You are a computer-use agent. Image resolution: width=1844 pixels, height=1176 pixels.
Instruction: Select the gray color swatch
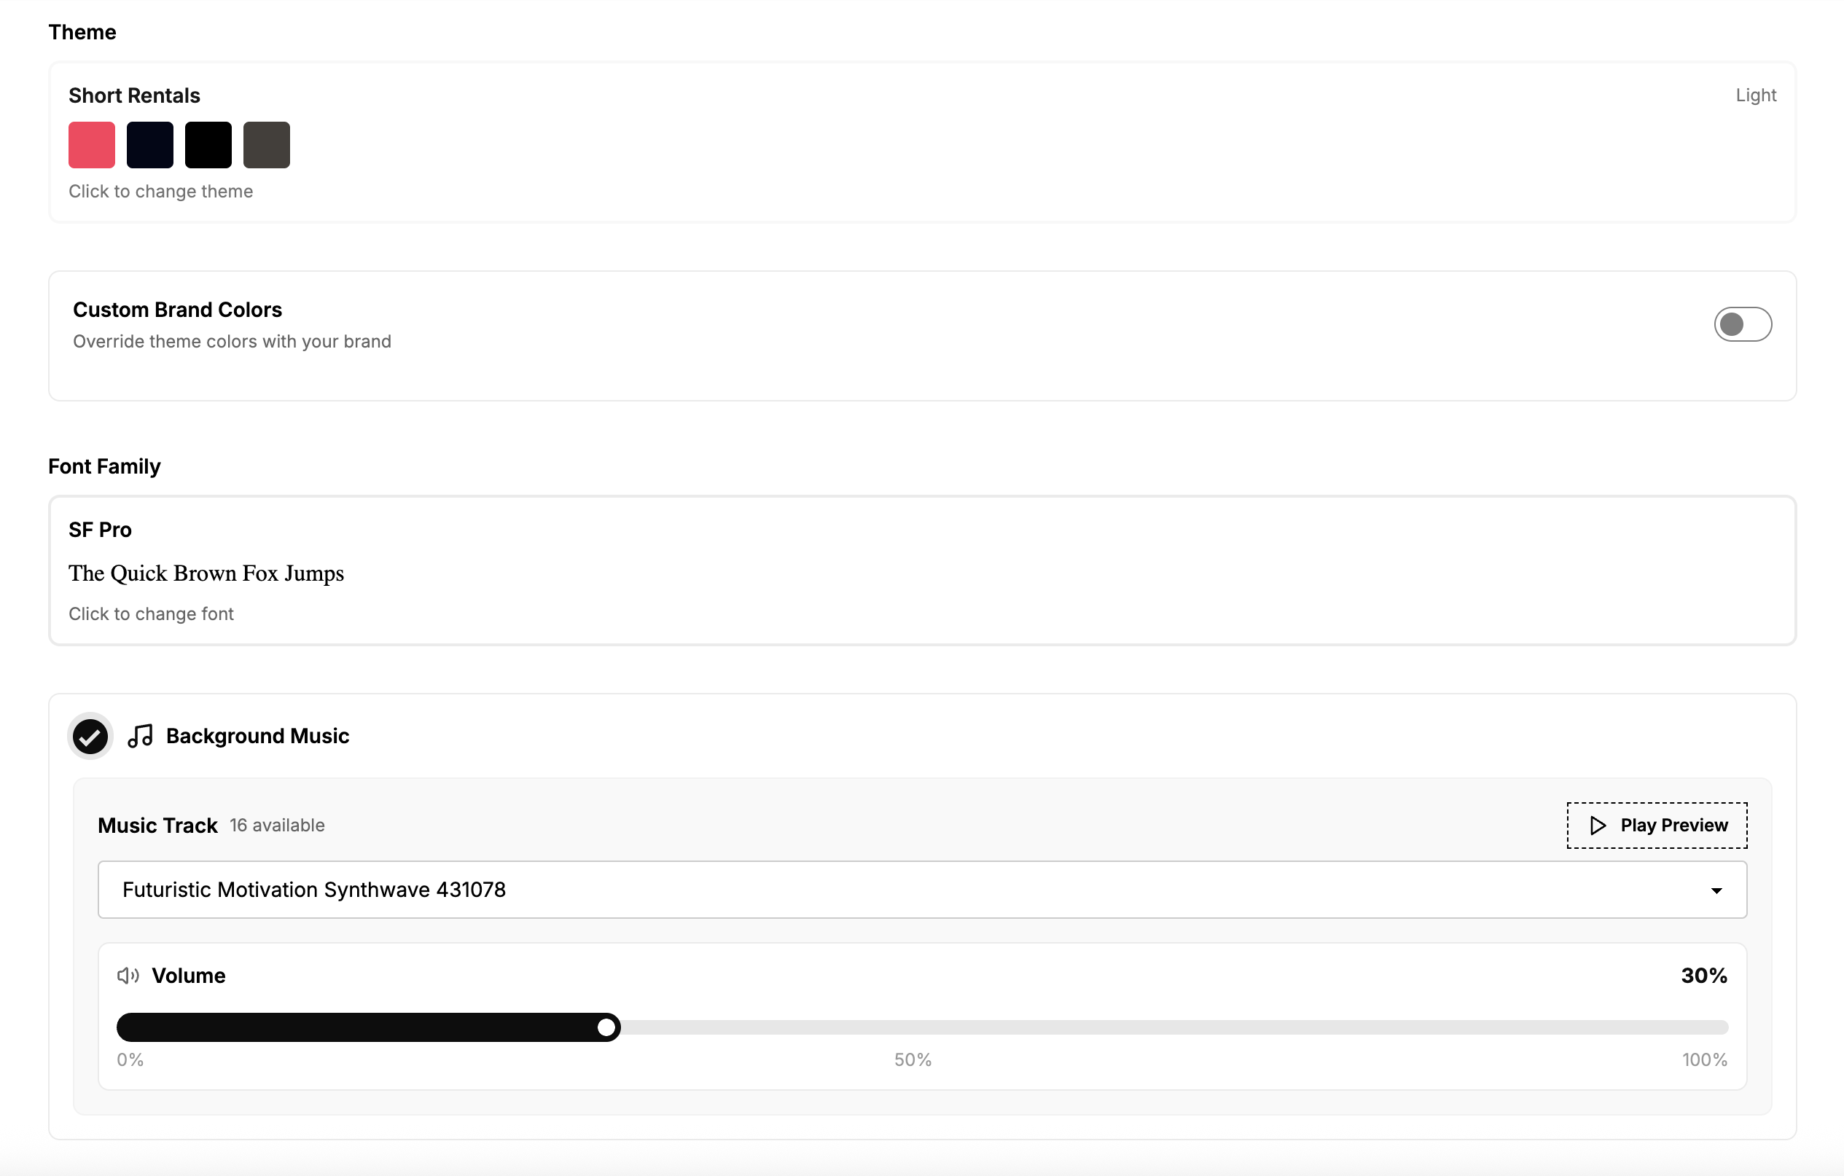click(266, 144)
